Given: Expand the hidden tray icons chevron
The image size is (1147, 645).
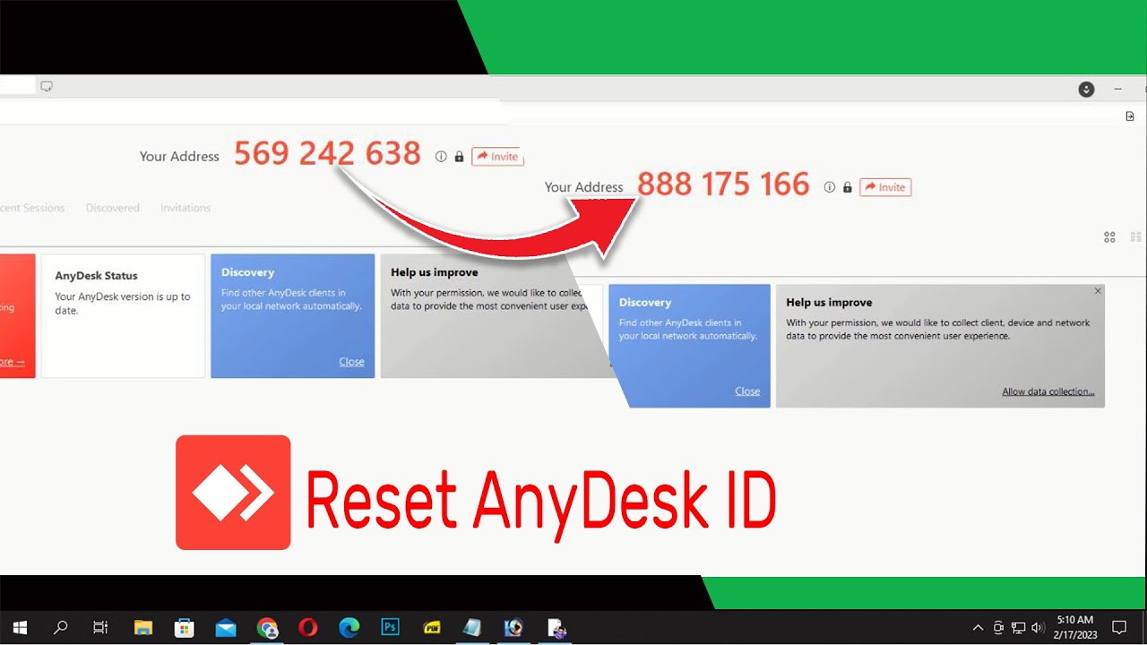Looking at the screenshot, I should coord(979,627).
